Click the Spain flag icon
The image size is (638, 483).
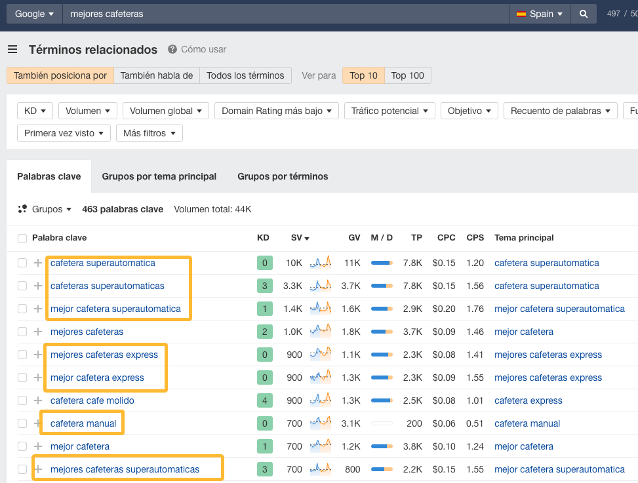click(520, 13)
